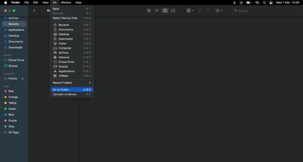Image resolution: width=303 pixels, height=162 pixels.
Task: Select the Purple tag in sidebar
Action: pos(14,121)
